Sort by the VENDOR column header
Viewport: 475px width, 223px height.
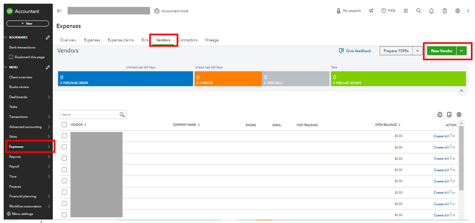[x=78, y=125]
